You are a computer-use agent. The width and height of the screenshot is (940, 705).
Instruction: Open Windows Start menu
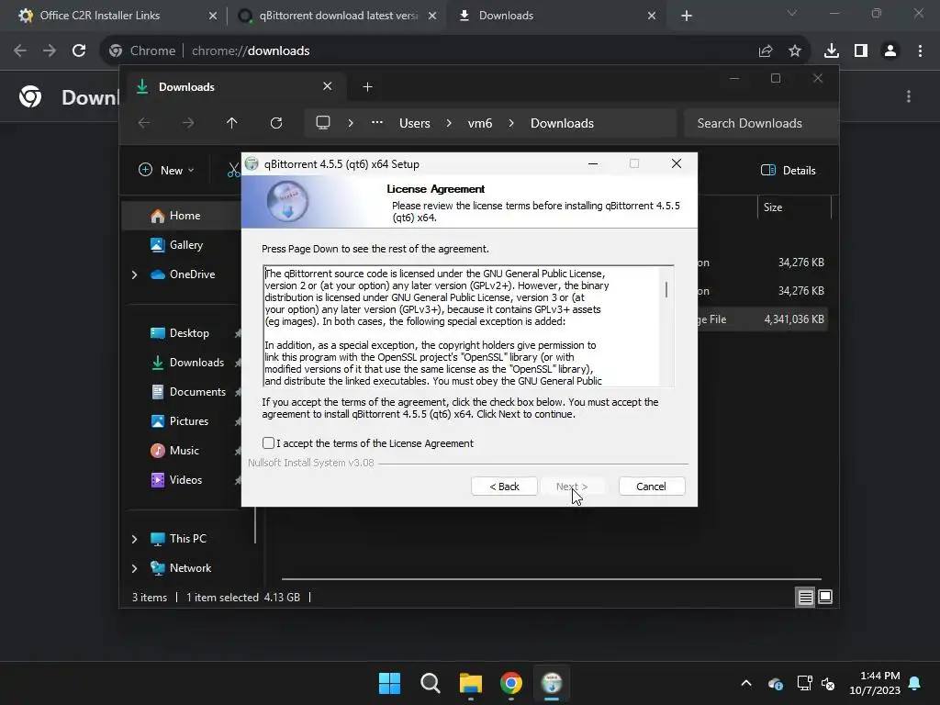[389, 683]
